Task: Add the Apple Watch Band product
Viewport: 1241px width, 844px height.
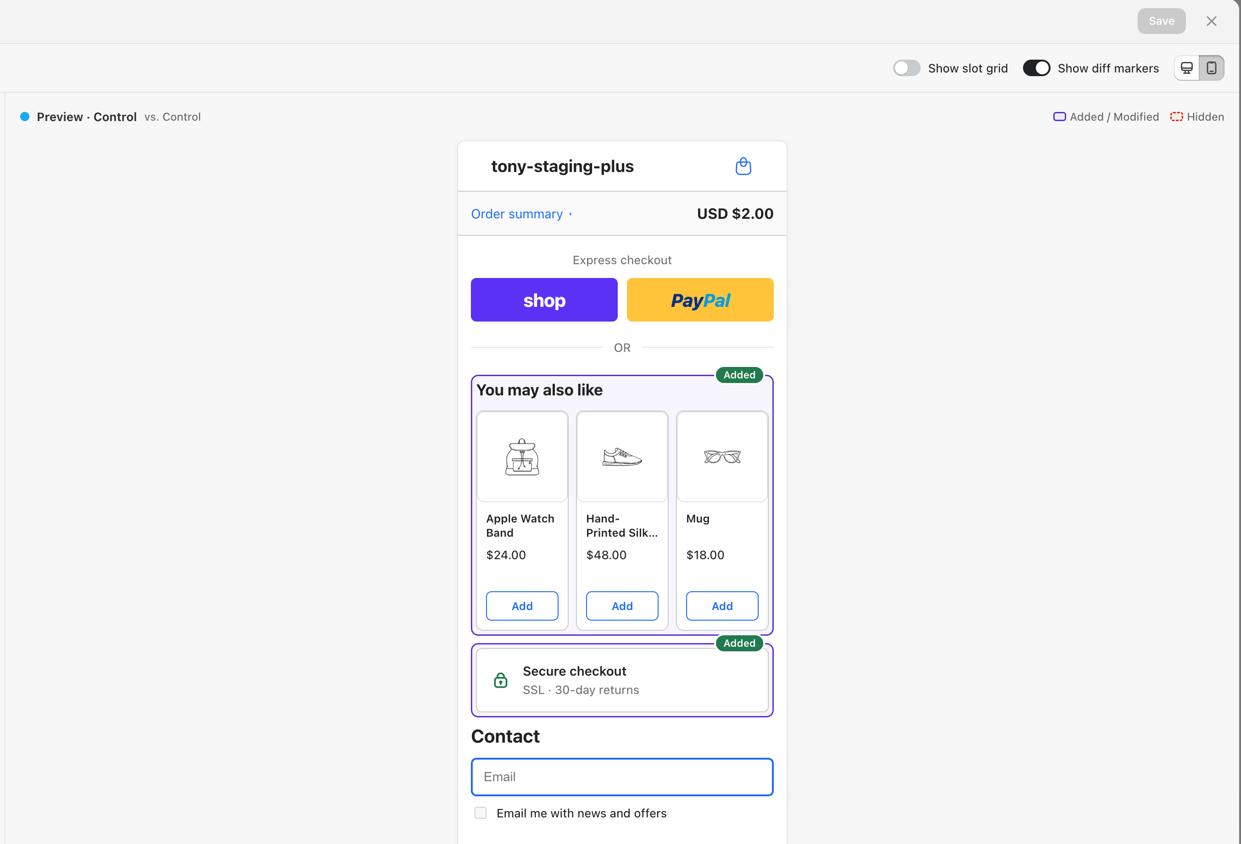Action: pyautogui.click(x=522, y=606)
